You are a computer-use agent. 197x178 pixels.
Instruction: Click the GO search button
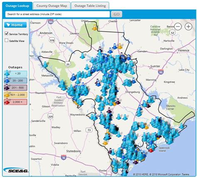click(116, 14)
